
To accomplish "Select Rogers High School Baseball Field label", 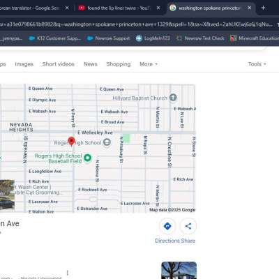I will click(x=59, y=158).
